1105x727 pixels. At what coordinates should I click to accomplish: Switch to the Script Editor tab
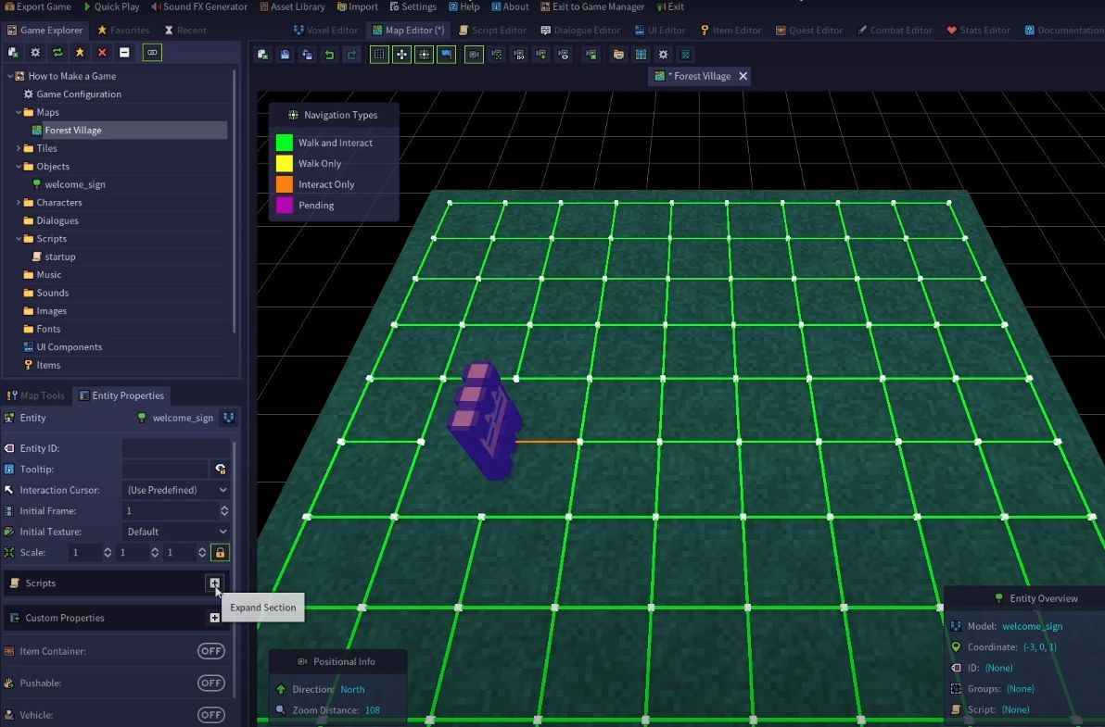coord(492,31)
